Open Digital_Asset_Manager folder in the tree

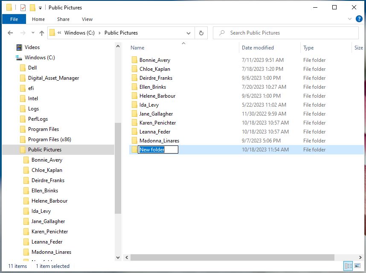coord(53,78)
